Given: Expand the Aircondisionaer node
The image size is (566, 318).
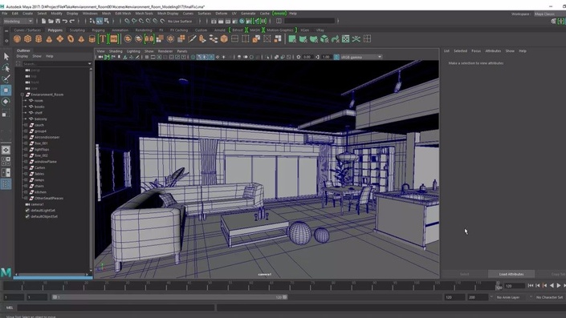Looking at the screenshot, I should tap(26, 137).
